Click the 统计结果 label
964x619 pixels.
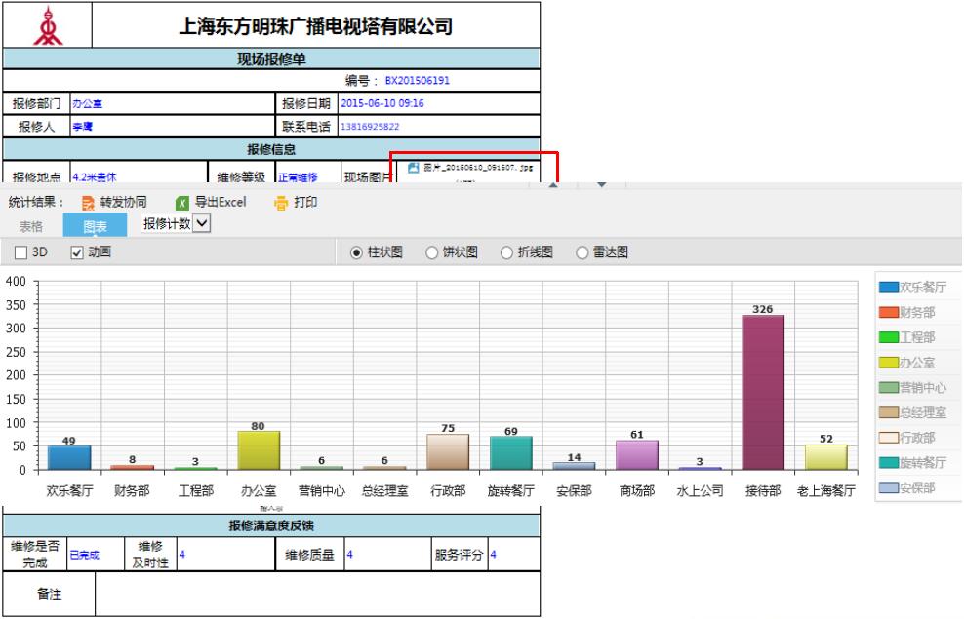point(36,202)
